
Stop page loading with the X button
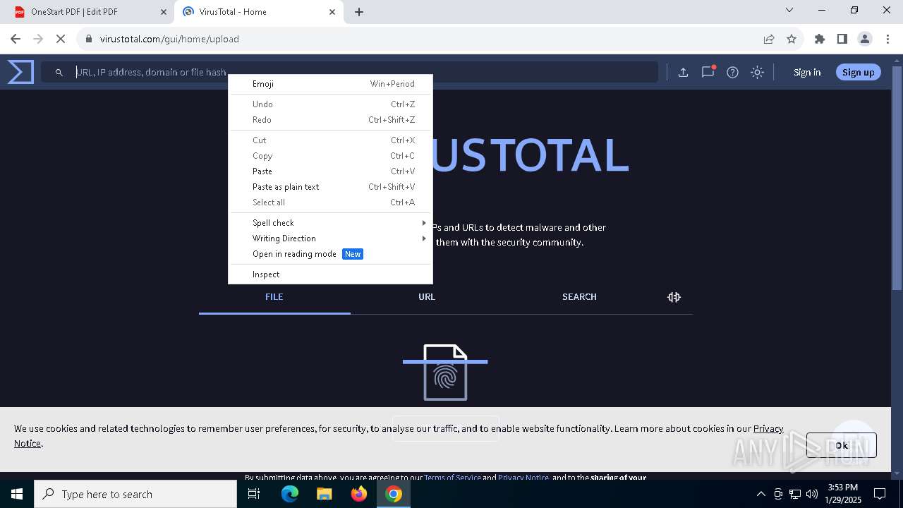pyautogui.click(x=61, y=39)
